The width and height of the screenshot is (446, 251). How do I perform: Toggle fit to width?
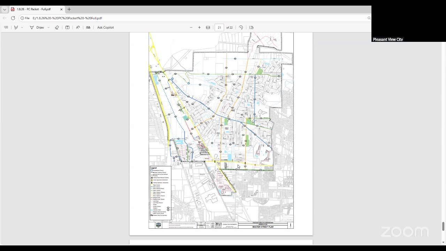(x=208, y=28)
